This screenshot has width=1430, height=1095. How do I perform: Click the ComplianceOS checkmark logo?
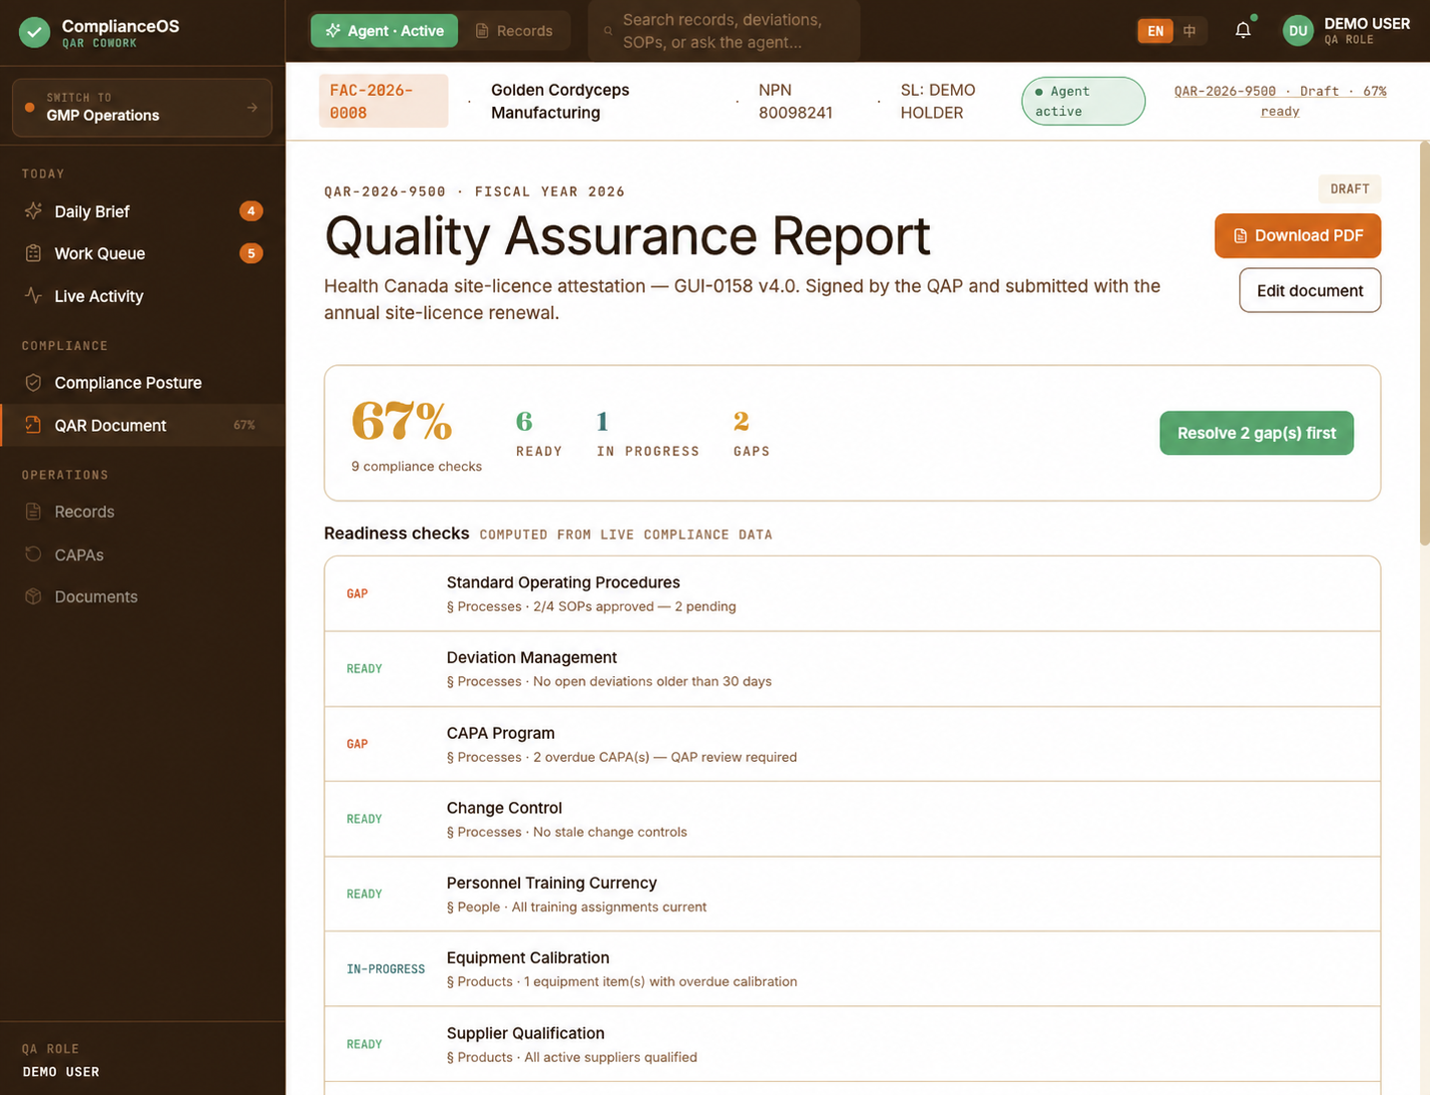tap(34, 32)
